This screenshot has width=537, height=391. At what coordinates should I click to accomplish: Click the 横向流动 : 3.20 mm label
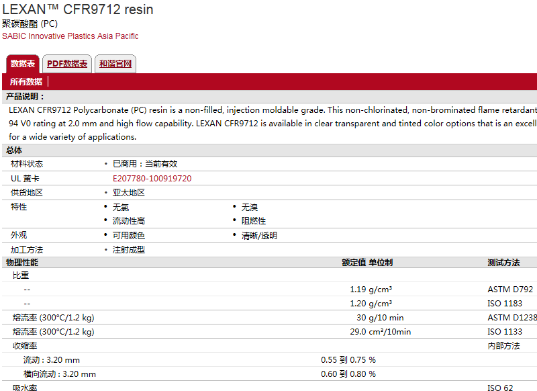tap(60, 374)
